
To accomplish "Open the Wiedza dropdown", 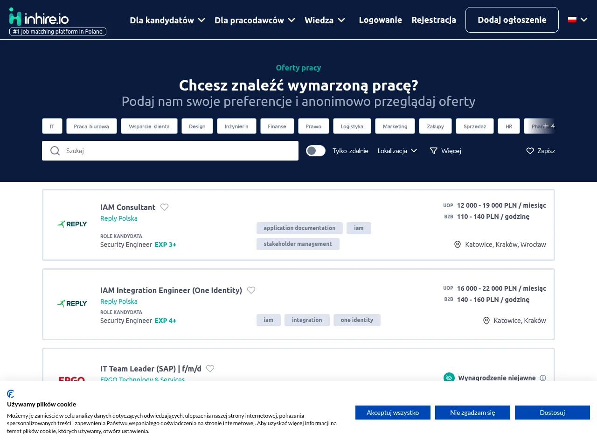I will 325,20.
